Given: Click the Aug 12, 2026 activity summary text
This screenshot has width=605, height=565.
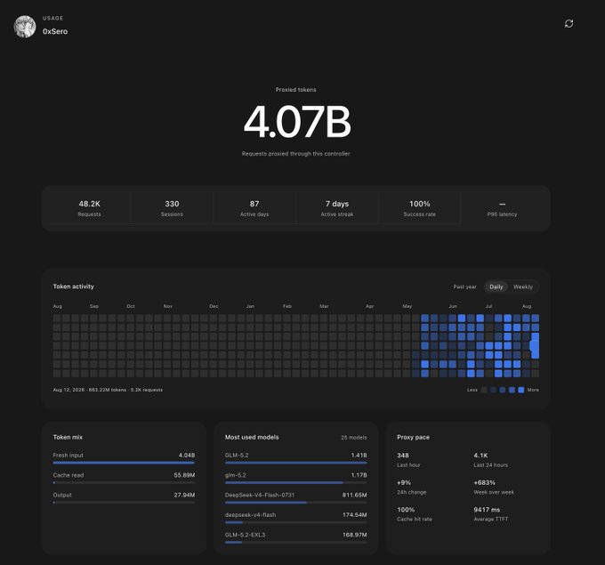Looking at the screenshot, I should tap(108, 390).
